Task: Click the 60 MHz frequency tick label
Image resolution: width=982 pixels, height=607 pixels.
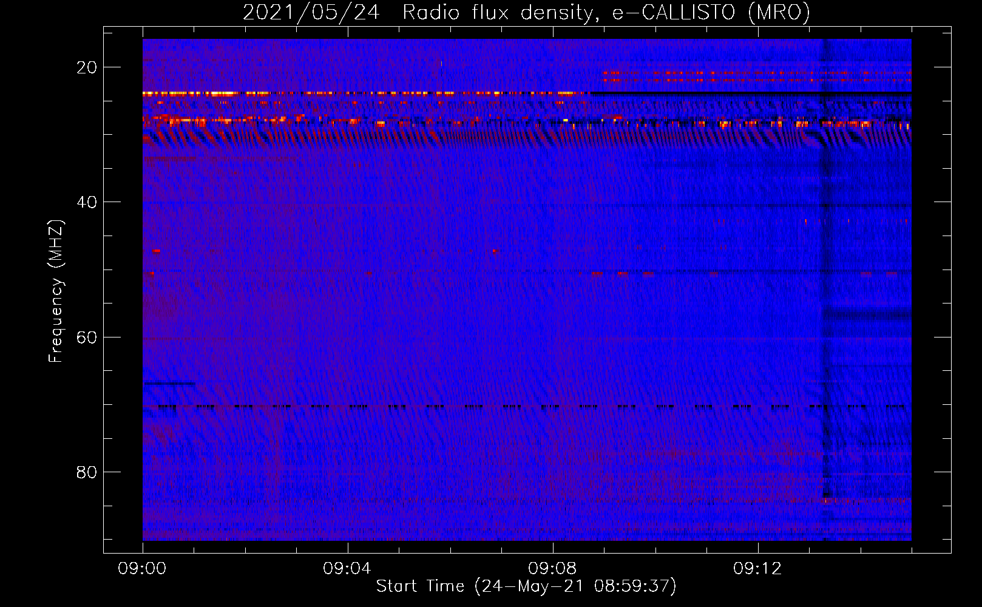Action: tap(87, 337)
